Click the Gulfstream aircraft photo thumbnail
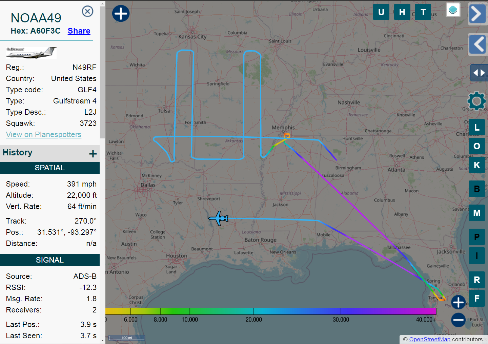488x344 pixels. pyautogui.click(x=31, y=53)
